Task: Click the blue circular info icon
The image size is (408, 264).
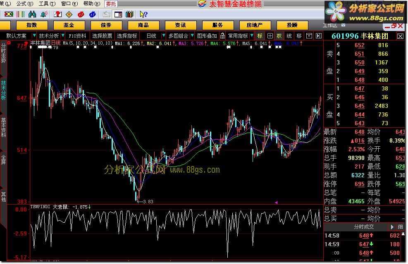Action: coord(92,14)
